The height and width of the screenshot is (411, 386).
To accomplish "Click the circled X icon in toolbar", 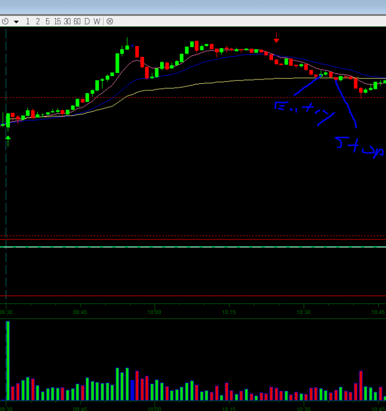I will click(110, 21).
